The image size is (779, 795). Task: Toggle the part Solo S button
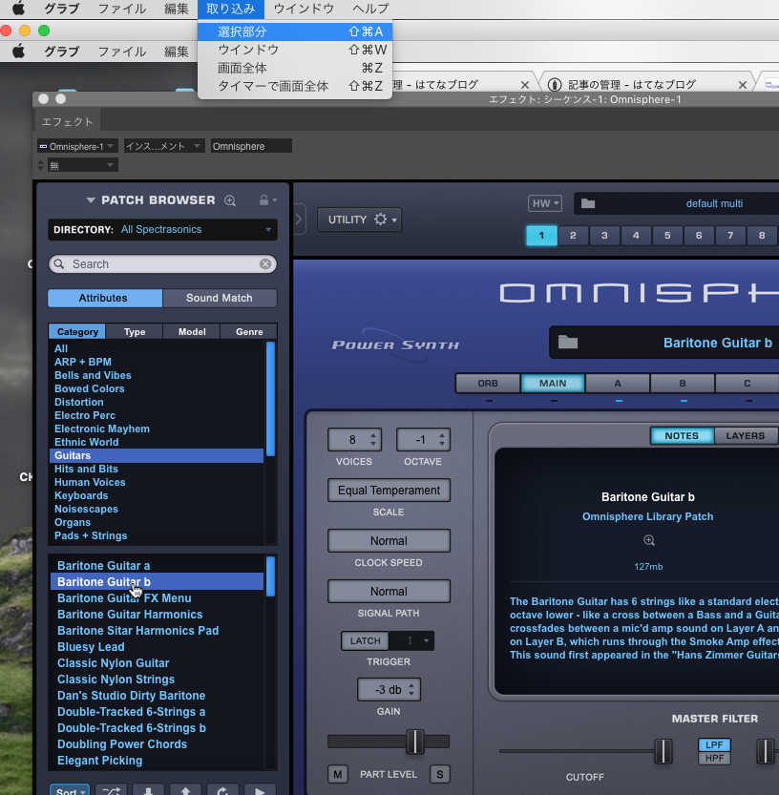[x=440, y=774]
